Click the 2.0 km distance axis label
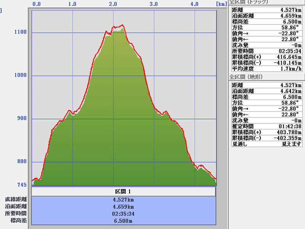The image size is (305, 229). (x=113, y=4)
